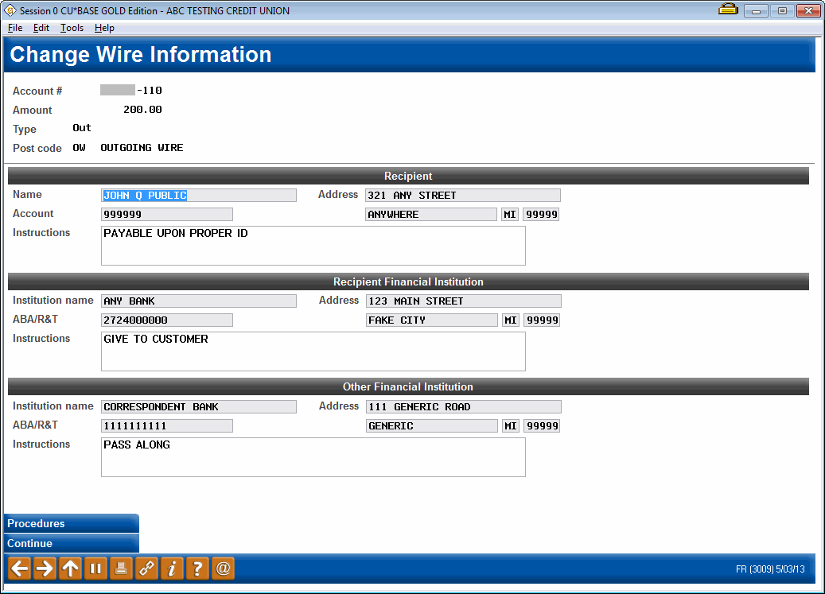Select the recipient Name field showing JOHN Q PUBLIC

click(x=198, y=195)
